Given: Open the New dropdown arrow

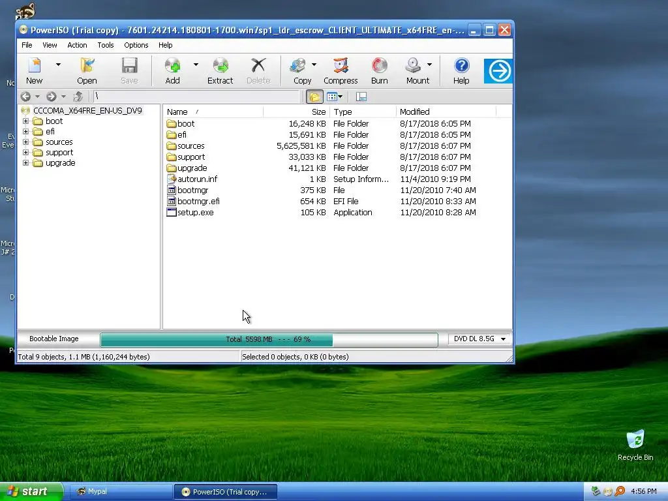Looking at the screenshot, I should [x=58, y=65].
